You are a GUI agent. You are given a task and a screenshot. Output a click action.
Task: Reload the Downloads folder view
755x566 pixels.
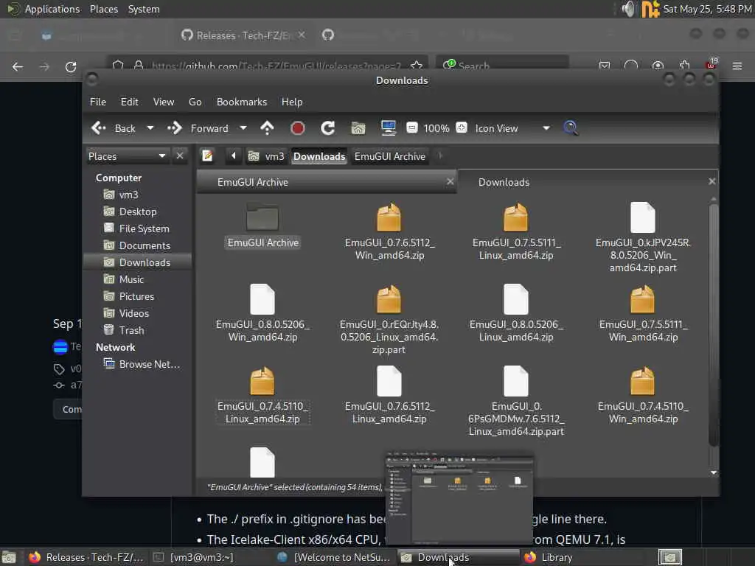tap(328, 128)
